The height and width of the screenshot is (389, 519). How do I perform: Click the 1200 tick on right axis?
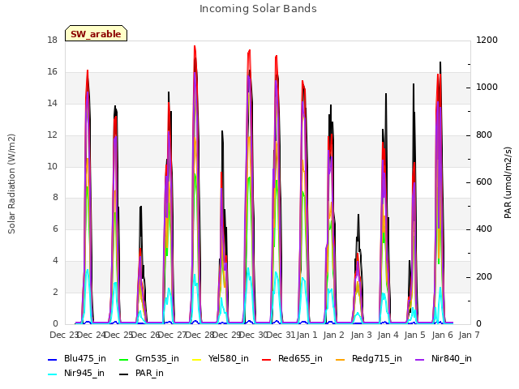point(487,41)
